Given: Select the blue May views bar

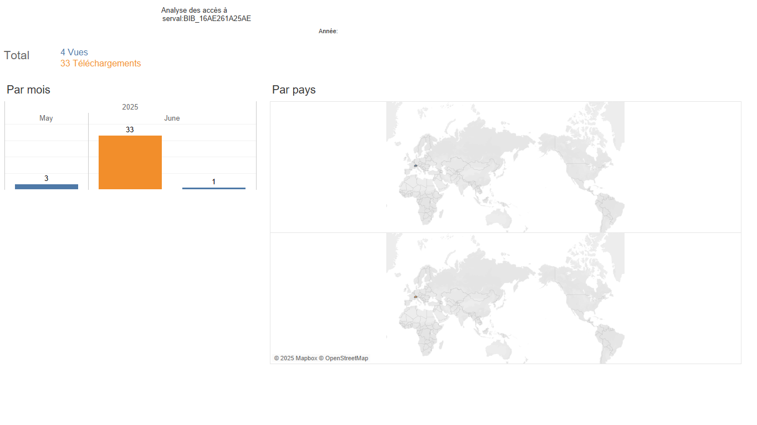Looking at the screenshot, I should [x=47, y=187].
